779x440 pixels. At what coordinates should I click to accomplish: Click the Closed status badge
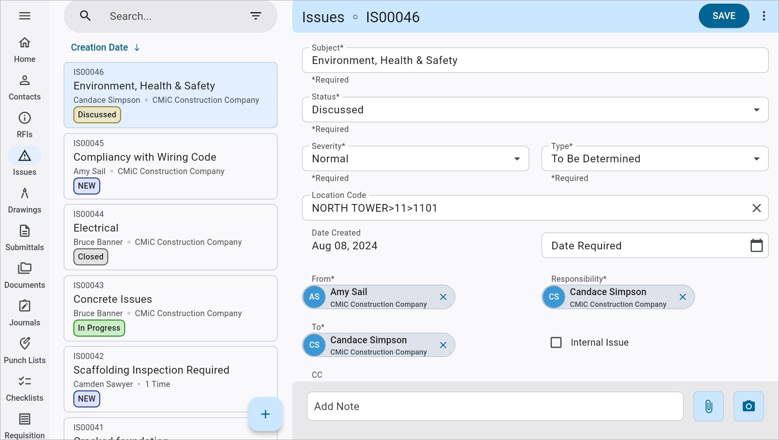[x=90, y=257]
